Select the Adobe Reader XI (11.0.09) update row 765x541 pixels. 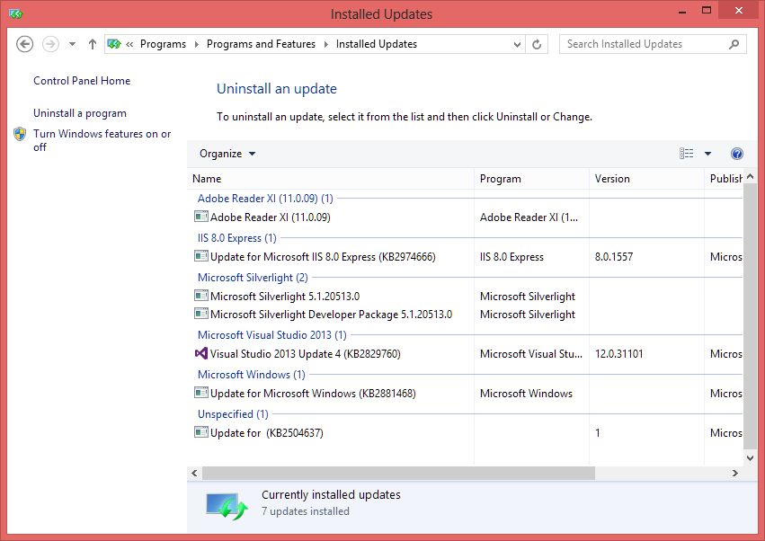click(x=466, y=217)
